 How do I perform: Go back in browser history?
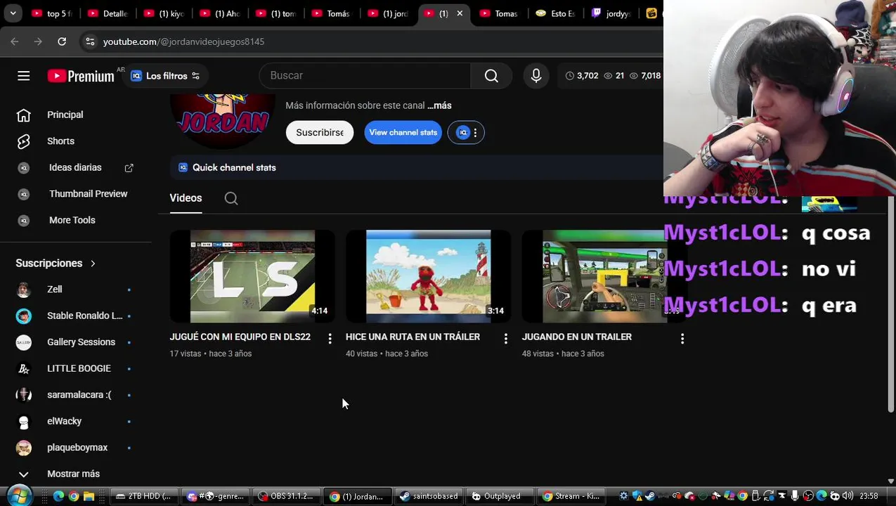15,41
